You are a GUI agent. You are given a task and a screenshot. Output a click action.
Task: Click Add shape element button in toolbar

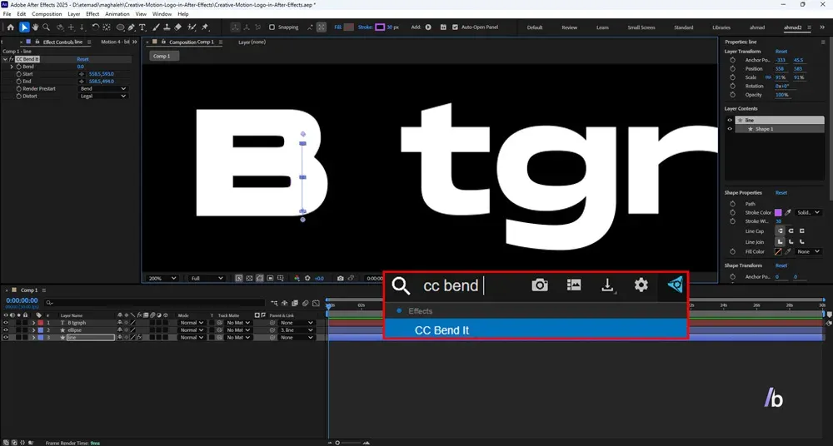[428, 27]
